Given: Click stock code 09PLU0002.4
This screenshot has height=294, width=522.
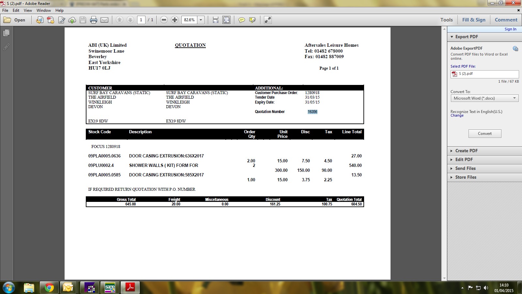Looking at the screenshot, I should coord(101,166).
